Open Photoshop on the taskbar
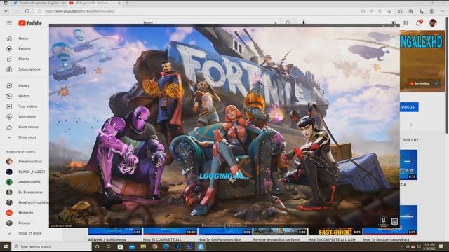 189,247
